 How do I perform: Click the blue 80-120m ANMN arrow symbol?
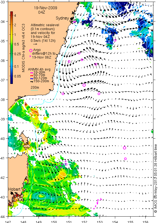[x=32, y=79]
